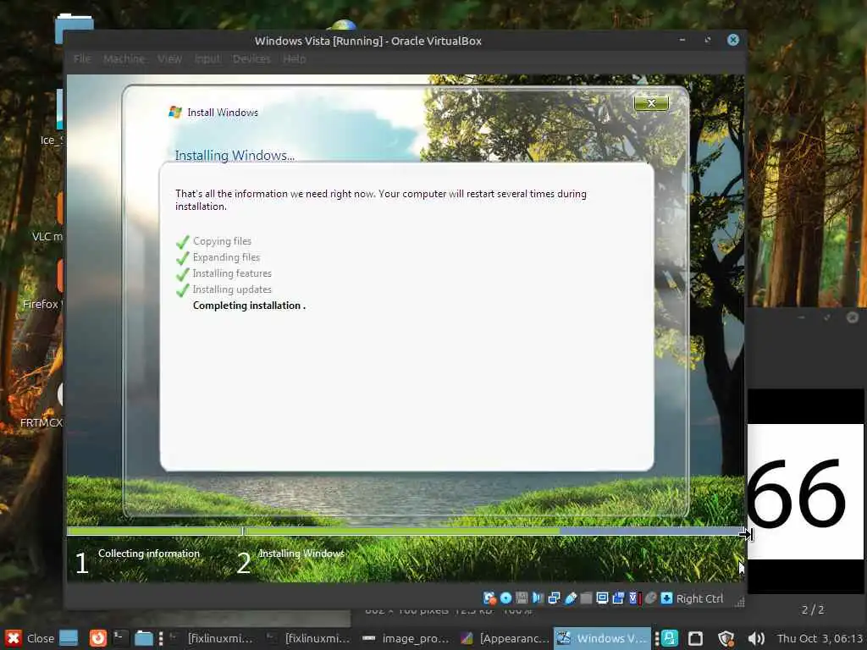Click the 'Expanding files' step text

point(226,257)
